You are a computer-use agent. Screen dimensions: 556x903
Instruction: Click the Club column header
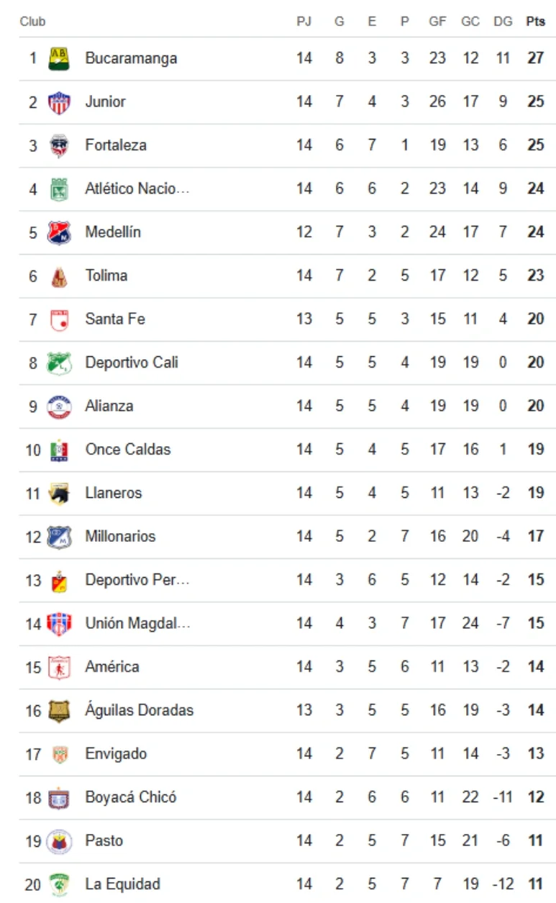click(32, 22)
